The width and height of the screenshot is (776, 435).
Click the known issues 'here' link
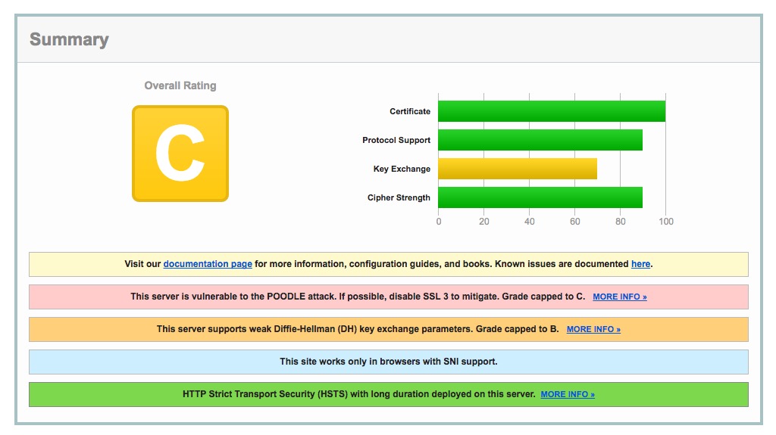tap(640, 264)
